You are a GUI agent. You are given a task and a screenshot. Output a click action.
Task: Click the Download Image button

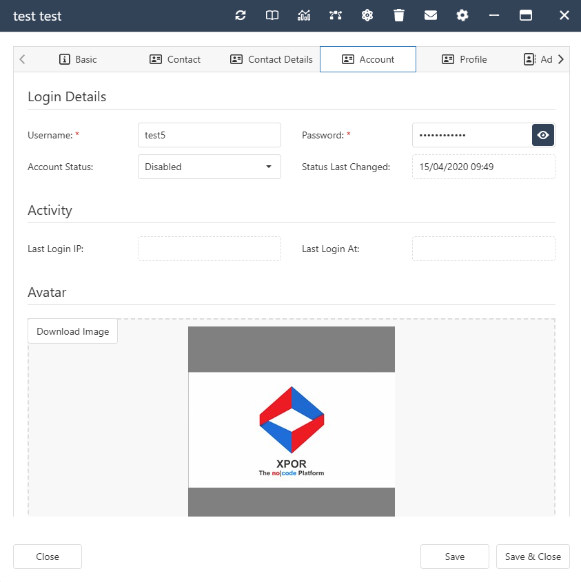(73, 331)
